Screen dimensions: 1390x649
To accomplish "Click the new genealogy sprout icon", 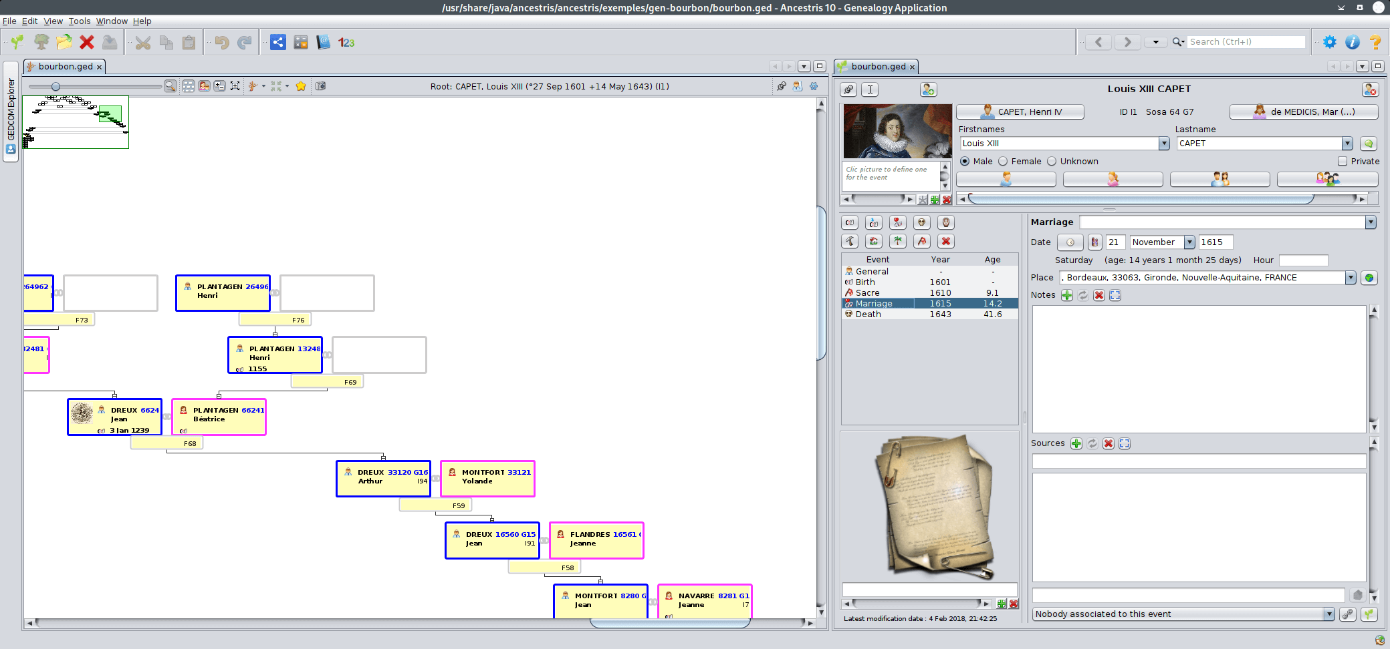I will pos(17,42).
